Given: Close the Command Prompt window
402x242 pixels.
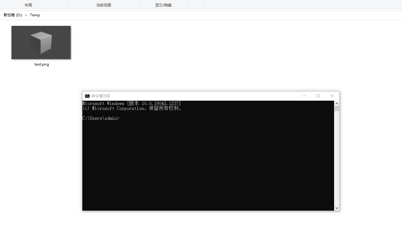Looking at the screenshot, I should pyautogui.click(x=332, y=96).
